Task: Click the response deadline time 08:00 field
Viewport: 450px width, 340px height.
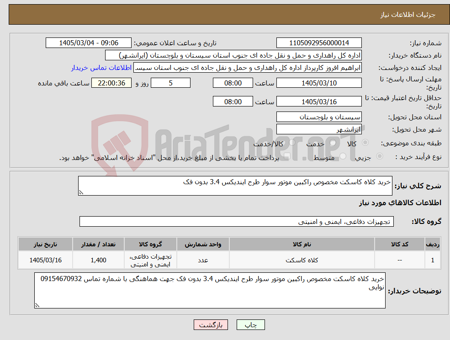Action: (x=233, y=83)
